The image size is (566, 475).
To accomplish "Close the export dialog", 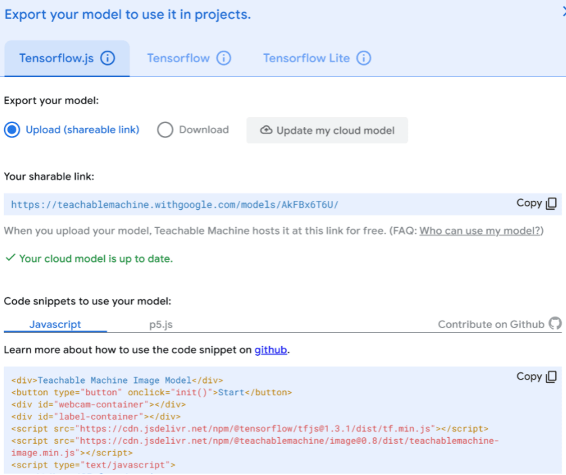I will (564, 12).
